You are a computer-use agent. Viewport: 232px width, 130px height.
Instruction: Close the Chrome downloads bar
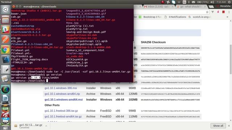point(229,126)
